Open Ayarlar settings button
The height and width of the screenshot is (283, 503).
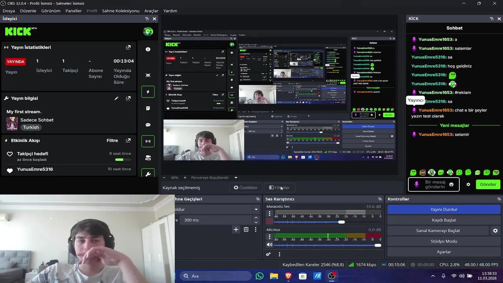(444, 252)
